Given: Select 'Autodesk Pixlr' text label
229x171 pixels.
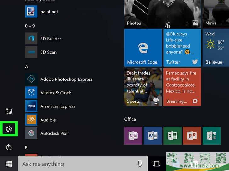Looking at the screenshot, I should tap(55, 133).
